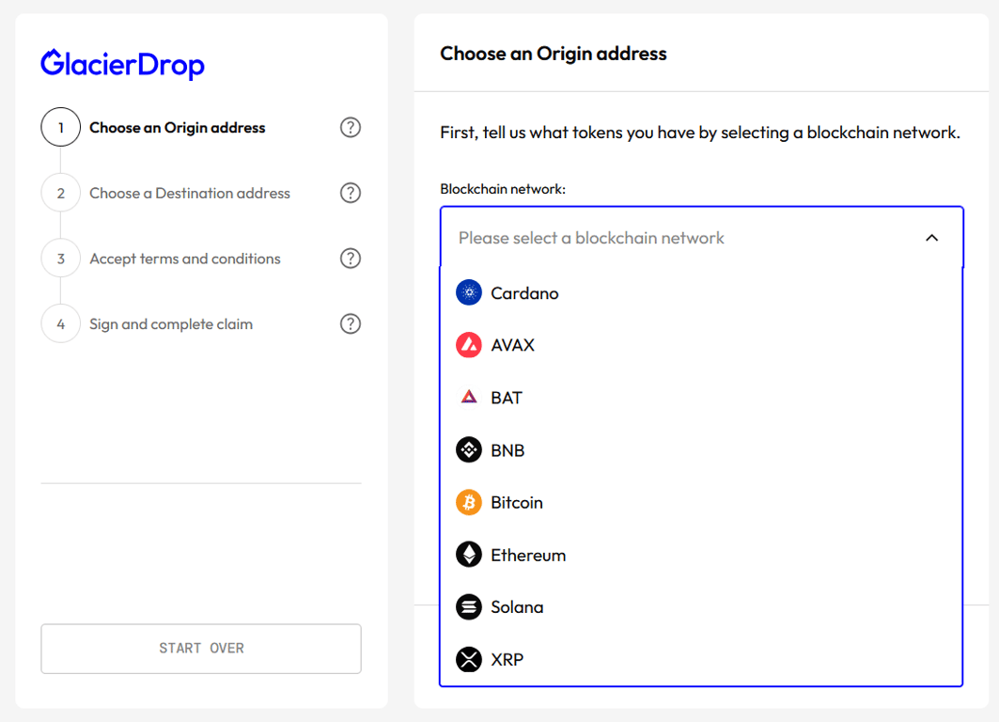Open help for Choose an Origin address
The image size is (999, 722).
pos(350,127)
